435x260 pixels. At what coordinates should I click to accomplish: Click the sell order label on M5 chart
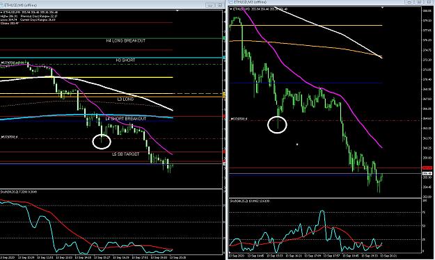pyautogui.click(x=14, y=63)
